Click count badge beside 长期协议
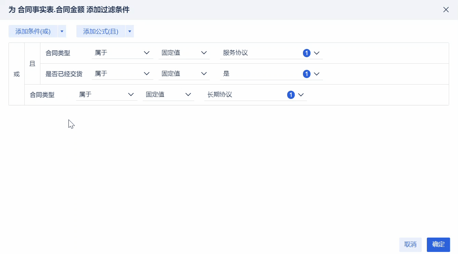Image resolution: width=458 pixels, height=254 pixels. click(x=291, y=95)
